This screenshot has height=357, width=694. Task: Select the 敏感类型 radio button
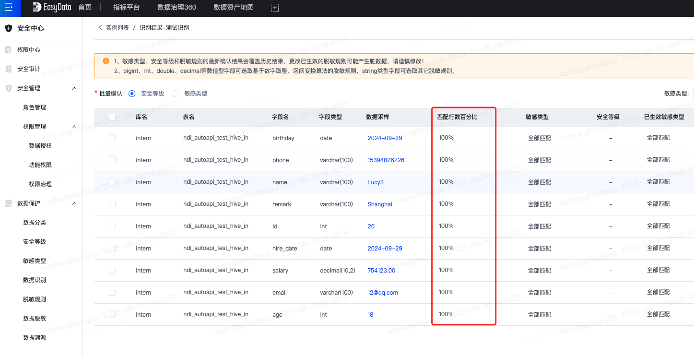[x=175, y=94]
